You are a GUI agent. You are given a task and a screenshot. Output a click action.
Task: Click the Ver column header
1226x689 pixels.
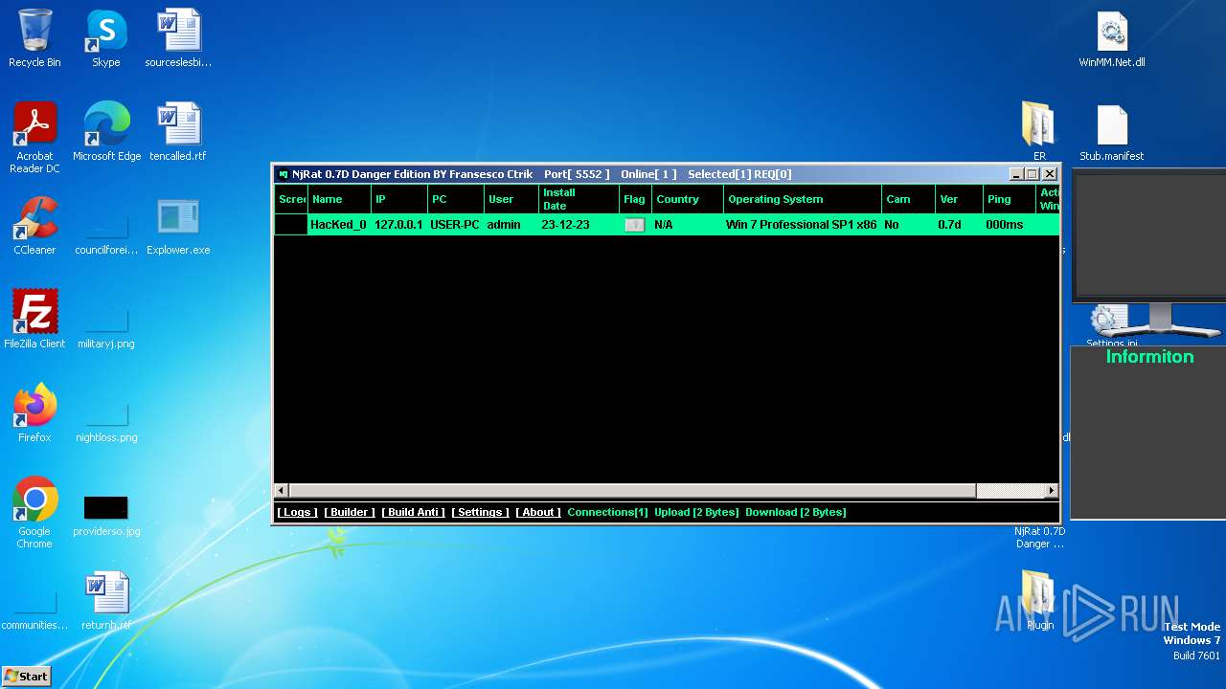[x=959, y=199]
